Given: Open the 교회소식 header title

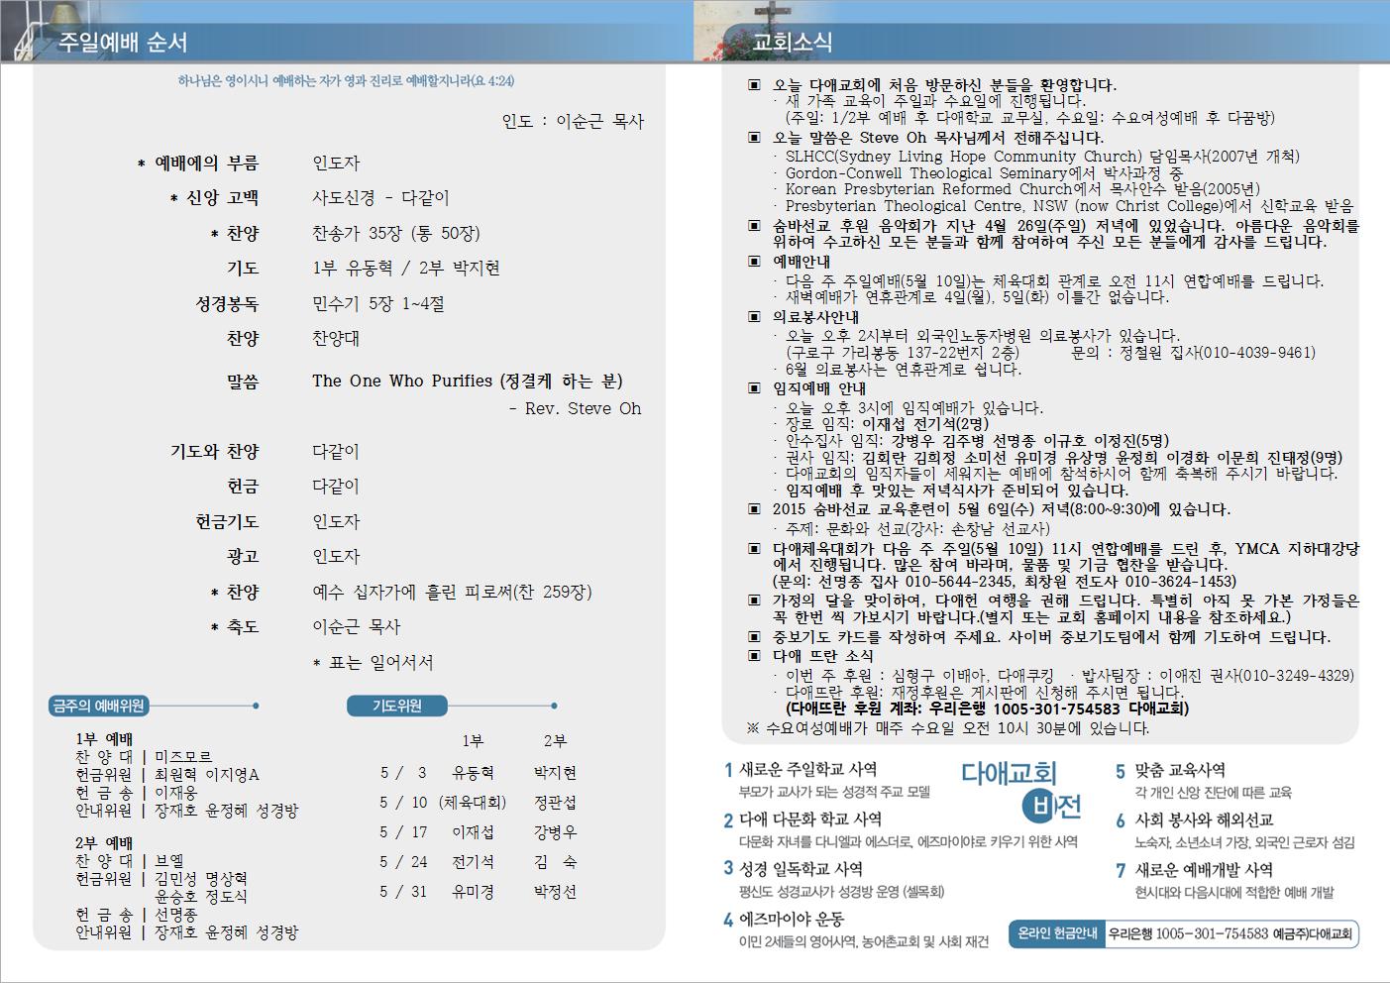Looking at the screenshot, I should tap(793, 43).
